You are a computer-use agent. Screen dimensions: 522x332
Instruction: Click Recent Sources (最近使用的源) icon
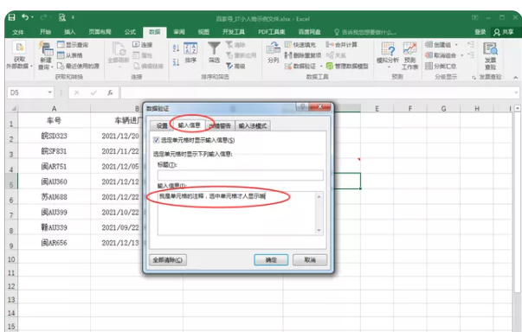tap(61, 66)
